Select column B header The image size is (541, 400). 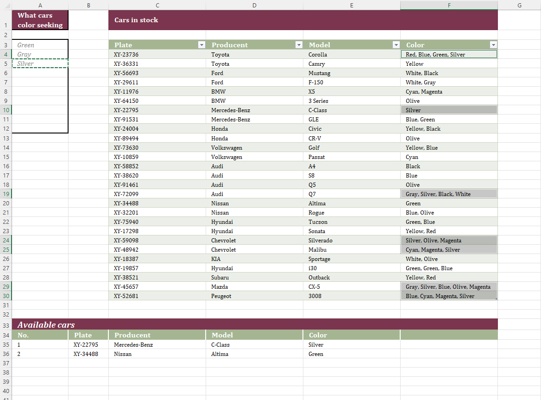coord(88,5)
